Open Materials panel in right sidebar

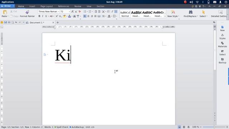[x=223, y=44]
